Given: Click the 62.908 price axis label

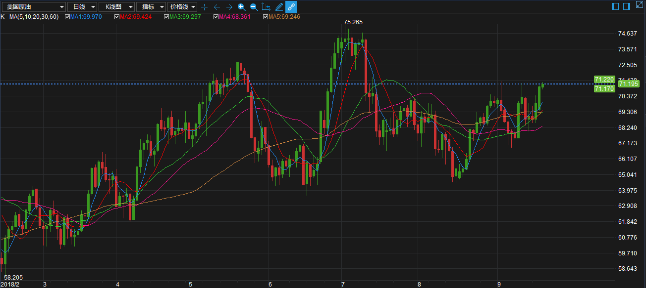Looking at the screenshot, I should [628, 206].
